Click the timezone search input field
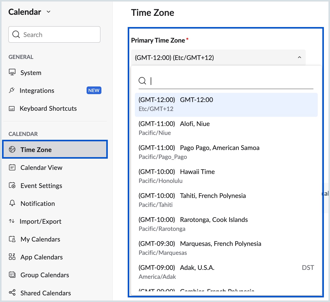The width and height of the screenshot is (330, 302). click(230, 81)
